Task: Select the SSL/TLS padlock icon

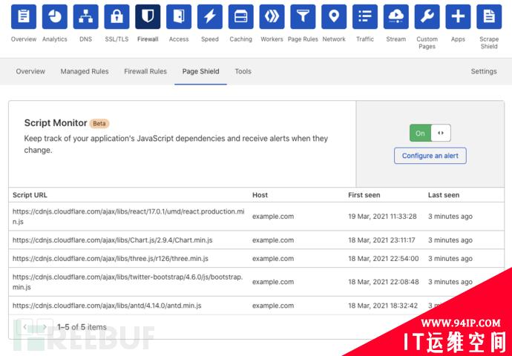Action: [116, 16]
